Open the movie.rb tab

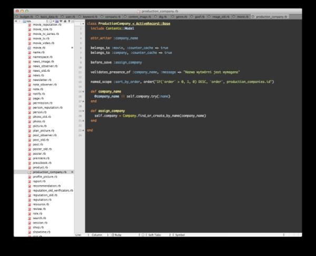(241, 17)
